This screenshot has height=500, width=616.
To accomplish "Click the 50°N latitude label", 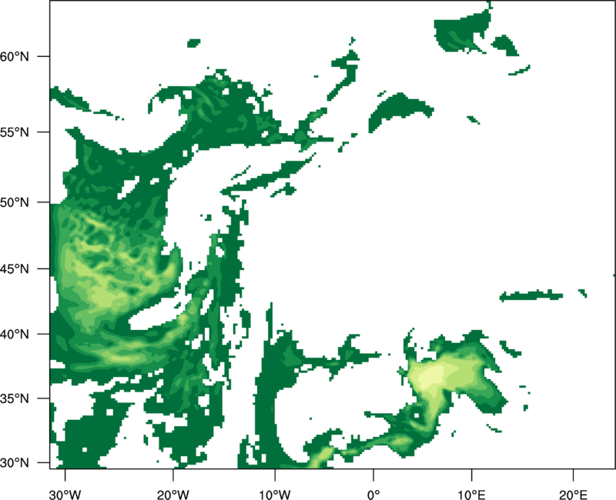I will tap(15, 202).
